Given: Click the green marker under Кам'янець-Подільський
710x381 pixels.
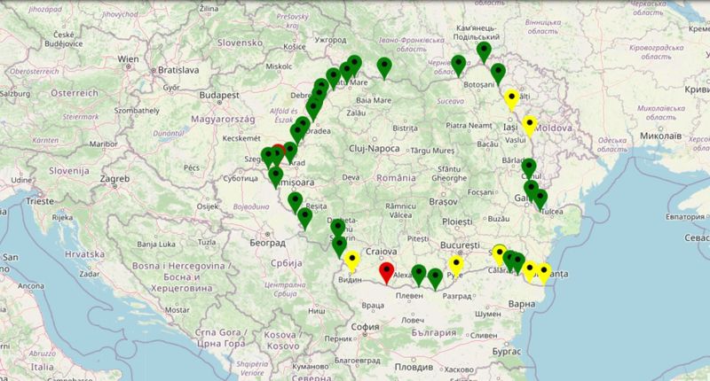Looking at the screenshot, I should click(484, 52).
